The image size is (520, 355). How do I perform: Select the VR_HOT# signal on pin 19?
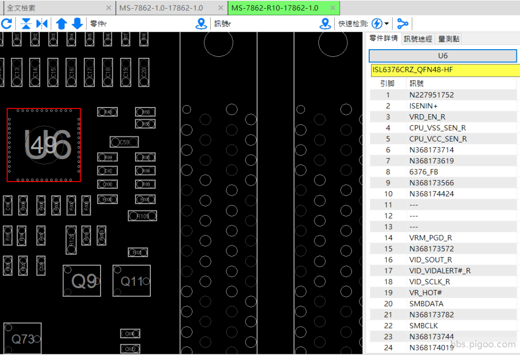(426, 293)
